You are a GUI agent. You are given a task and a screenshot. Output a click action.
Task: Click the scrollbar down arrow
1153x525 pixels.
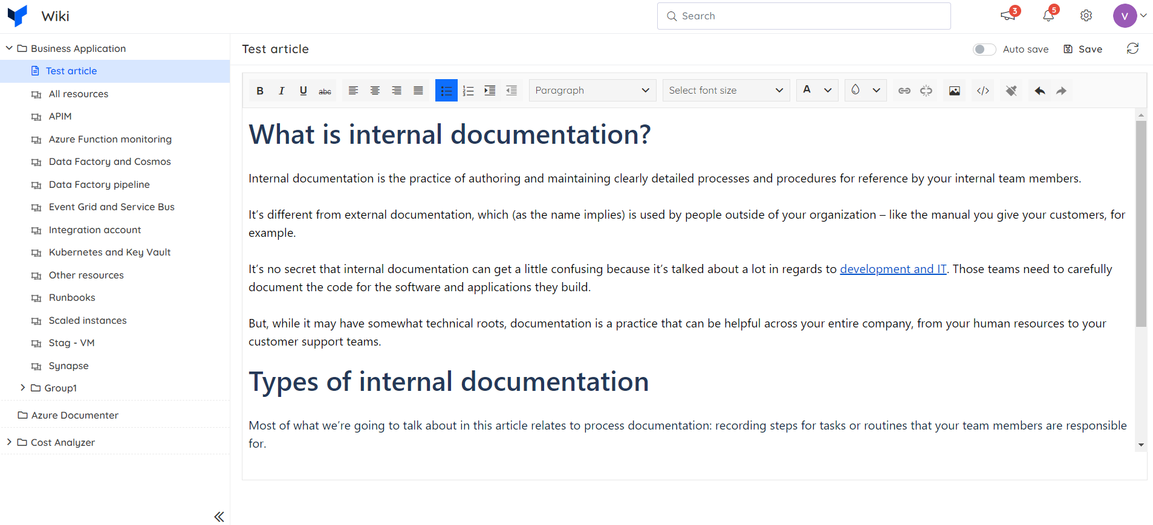pyautogui.click(x=1141, y=445)
